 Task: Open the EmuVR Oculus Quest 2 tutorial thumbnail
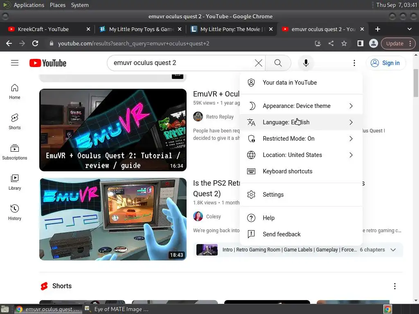tap(113, 130)
